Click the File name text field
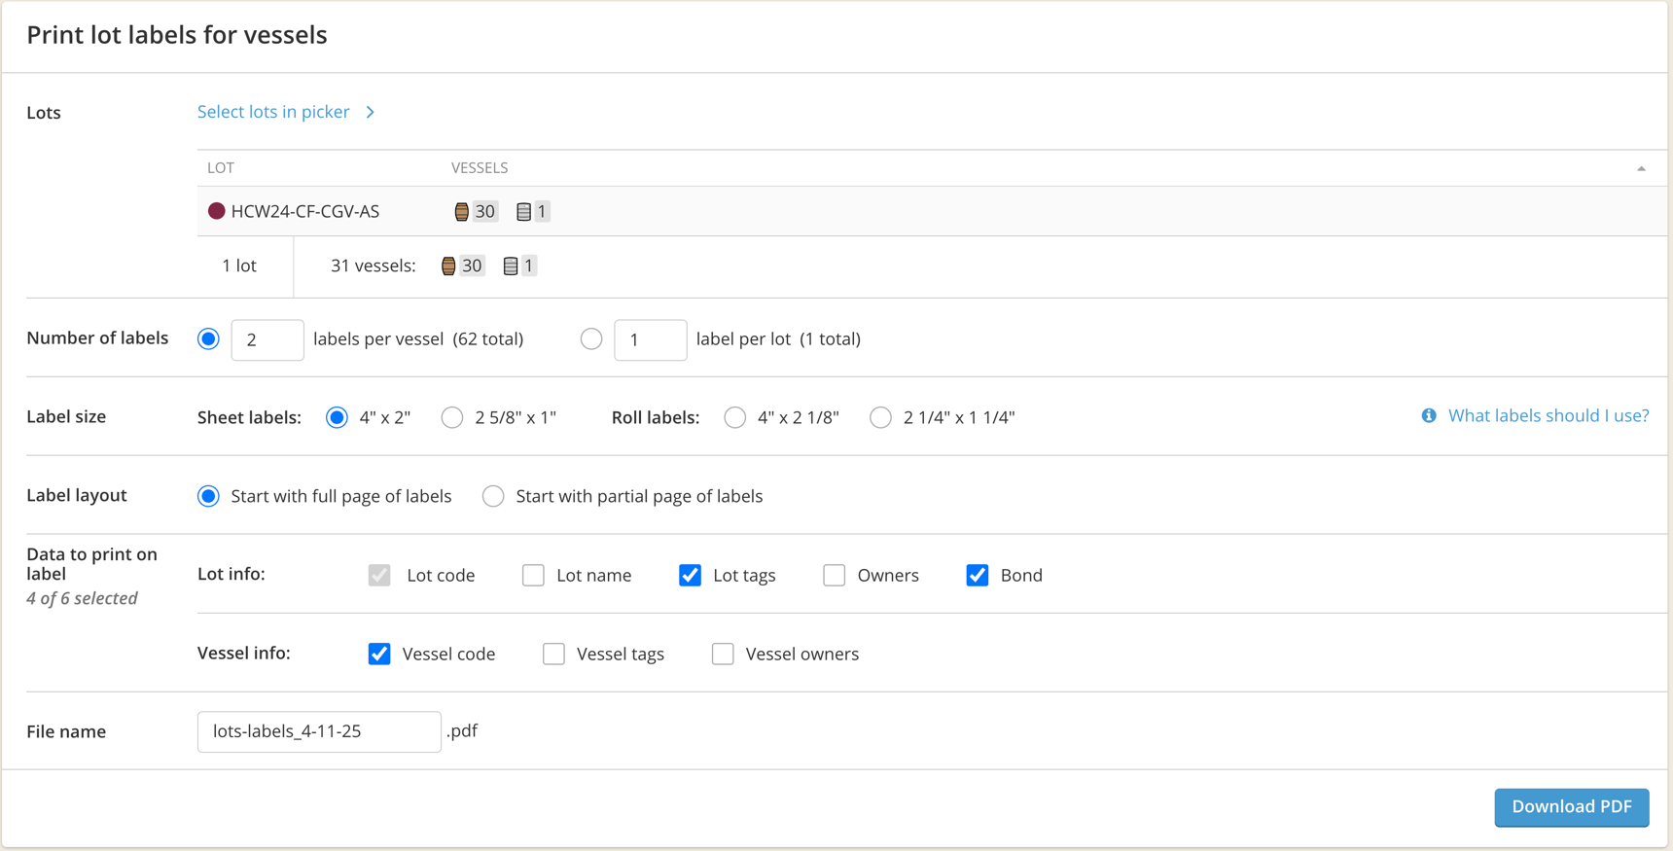 click(x=319, y=731)
